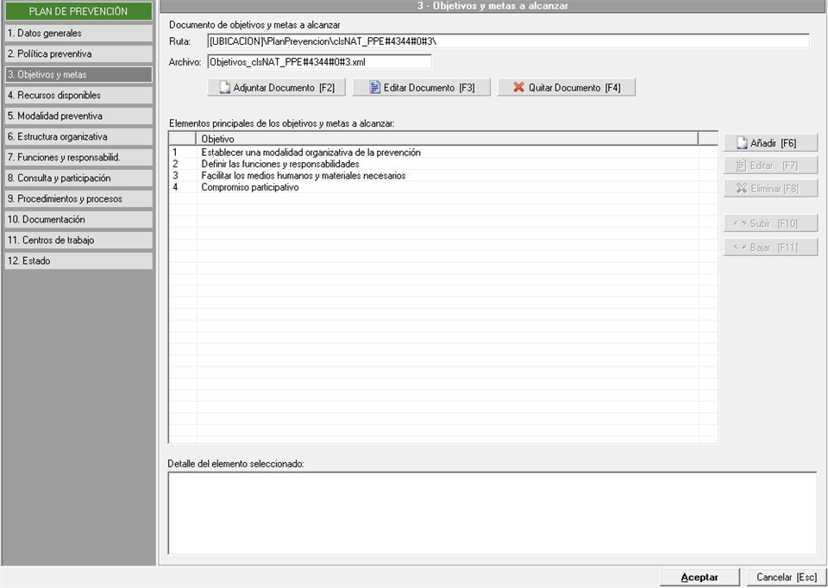Click the Bajar [F11] button

click(770, 247)
